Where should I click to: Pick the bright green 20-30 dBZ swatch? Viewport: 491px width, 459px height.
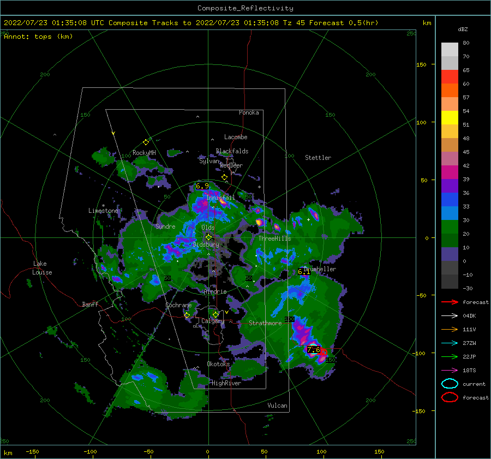[450, 226]
